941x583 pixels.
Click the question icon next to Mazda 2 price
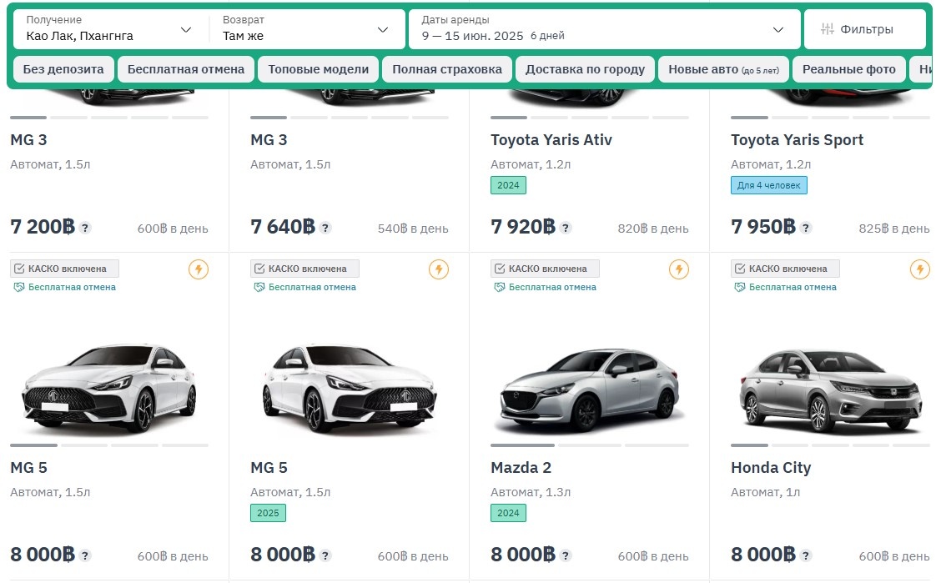[566, 554]
